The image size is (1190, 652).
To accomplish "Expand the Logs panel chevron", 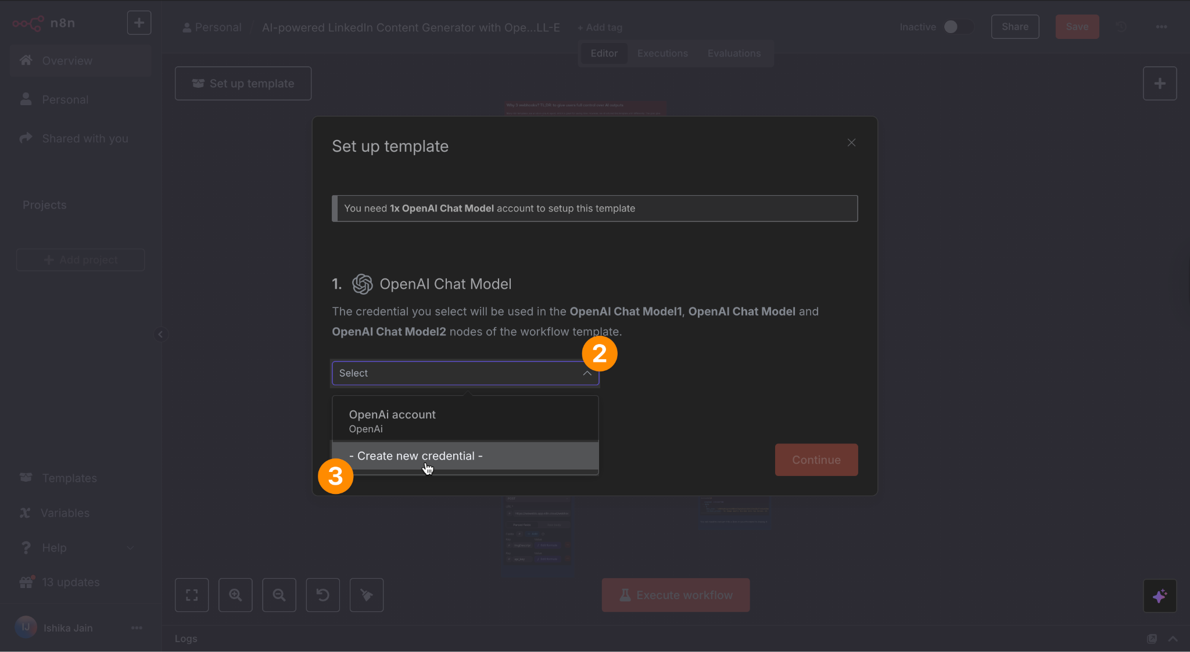I will pyautogui.click(x=1173, y=639).
